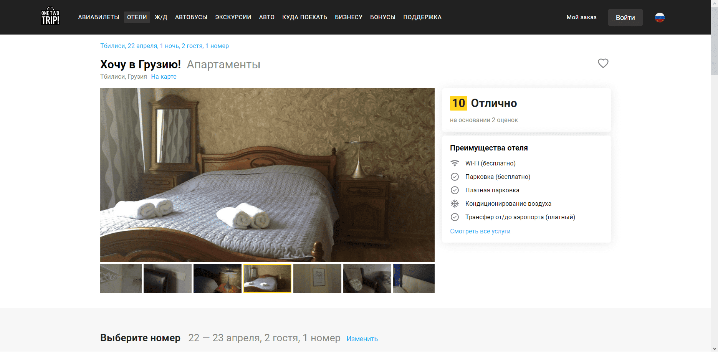The height and width of the screenshot is (352, 718).
Task: Click the text 'на основании 2 оценок'
Action: tap(484, 120)
